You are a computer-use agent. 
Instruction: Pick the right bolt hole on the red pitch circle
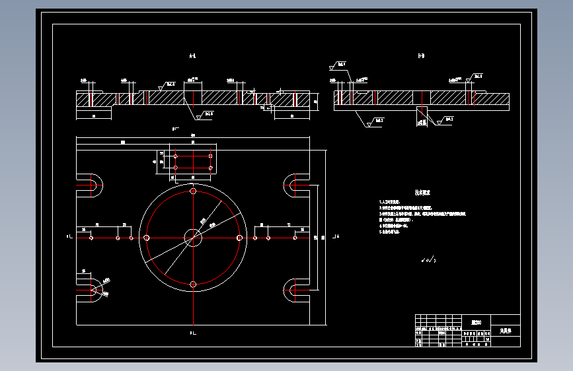pos(240,238)
